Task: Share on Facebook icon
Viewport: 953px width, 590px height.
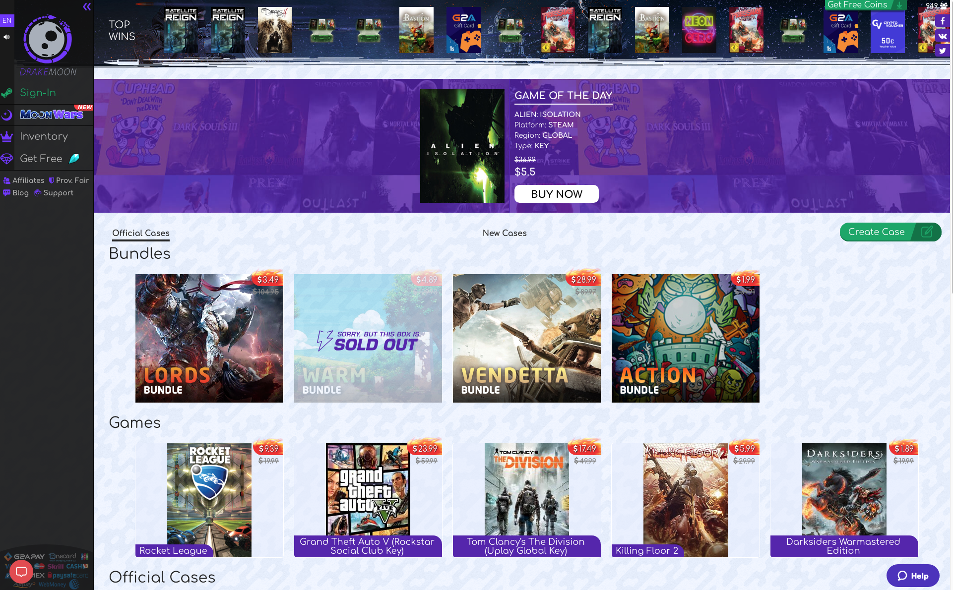Action: pyautogui.click(x=942, y=21)
